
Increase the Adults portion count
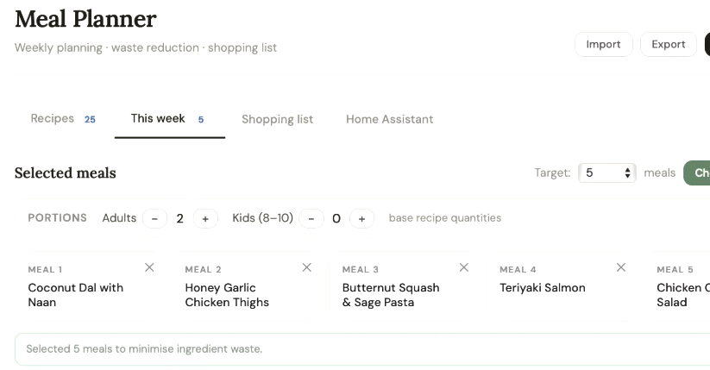[205, 219]
